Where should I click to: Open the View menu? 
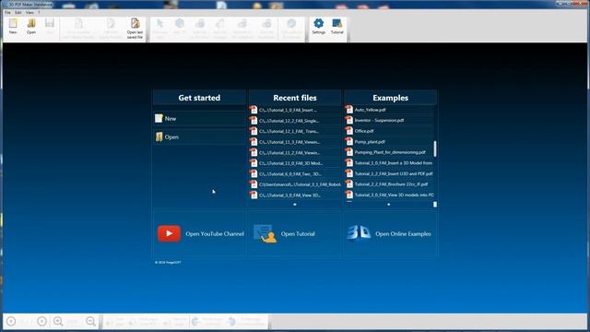(29, 12)
